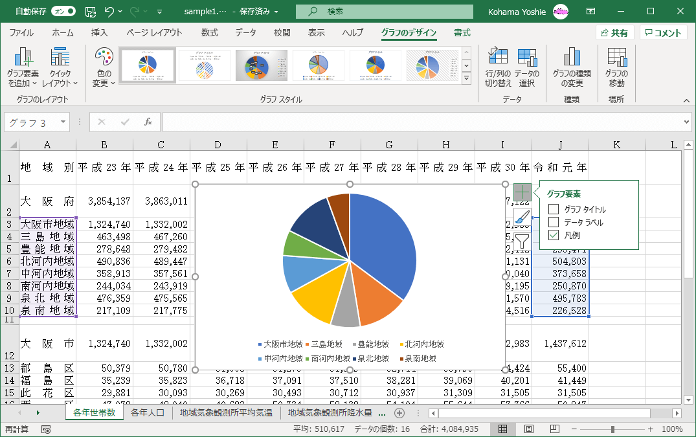The width and height of the screenshot is (696, 437).
Task: Open the Redo history dropdown arrow
Action: 146,12
